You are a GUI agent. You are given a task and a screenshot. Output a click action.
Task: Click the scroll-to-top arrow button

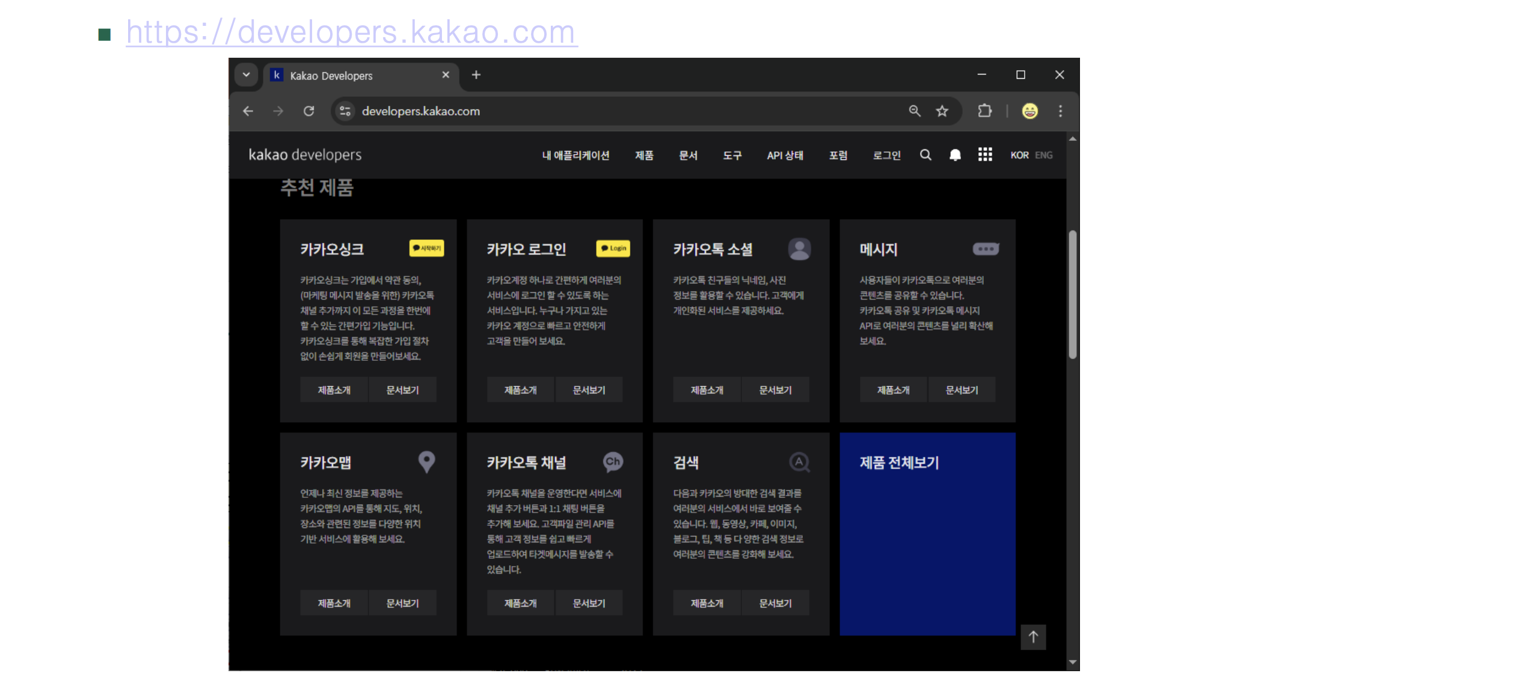(x=1032, y=637)
